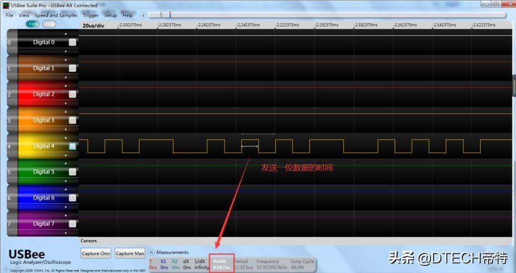Open the View menu
This screenshot has height=273, width=516.
pos(24,15)
